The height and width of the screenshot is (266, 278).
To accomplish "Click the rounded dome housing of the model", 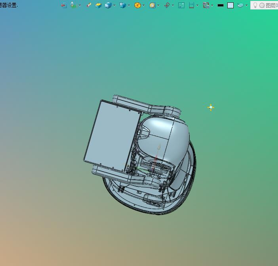I will 164,137.
